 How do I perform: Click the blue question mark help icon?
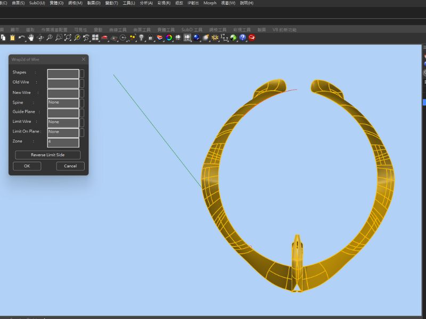[242, 38]
